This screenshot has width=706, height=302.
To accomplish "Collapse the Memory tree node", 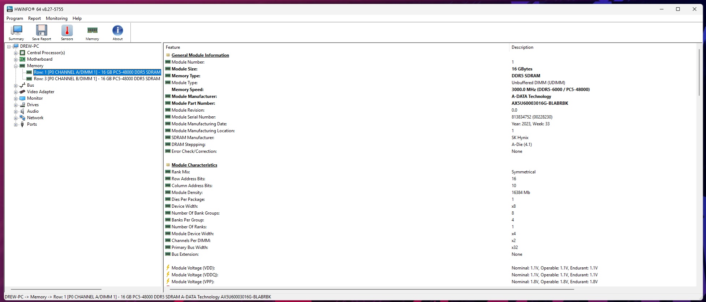I will tap(16, 66).
